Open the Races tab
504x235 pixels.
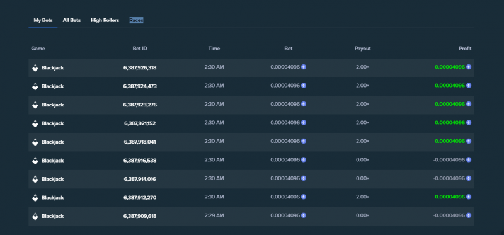[136, 20]
